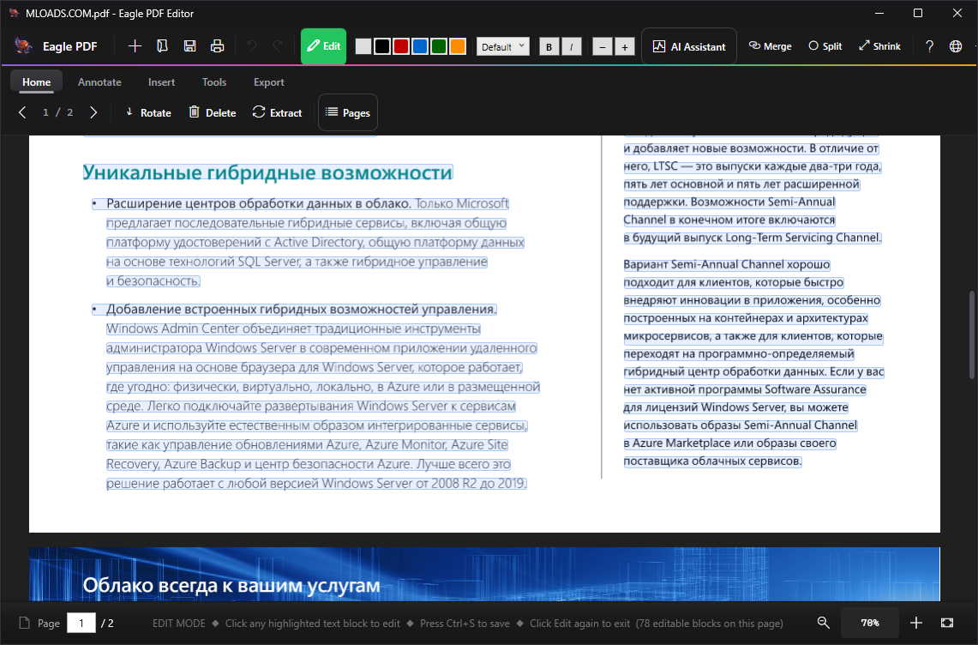The image size is (978, 645).
Task: Go to previous page with left chevron
Action: [22, 112]
